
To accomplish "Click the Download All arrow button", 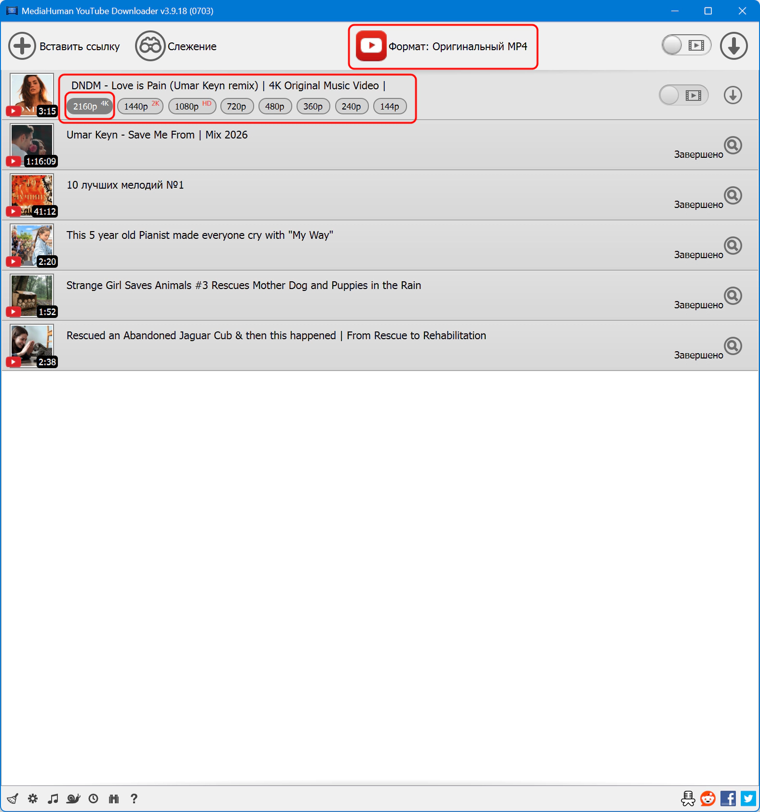I will pyautogui.click(x=733, y=46).
